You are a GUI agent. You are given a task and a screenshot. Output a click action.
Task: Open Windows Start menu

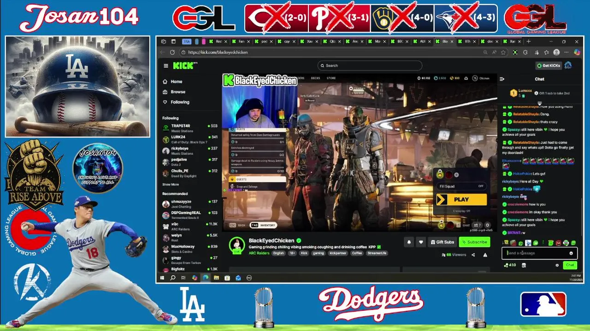(x=162, y=278)
